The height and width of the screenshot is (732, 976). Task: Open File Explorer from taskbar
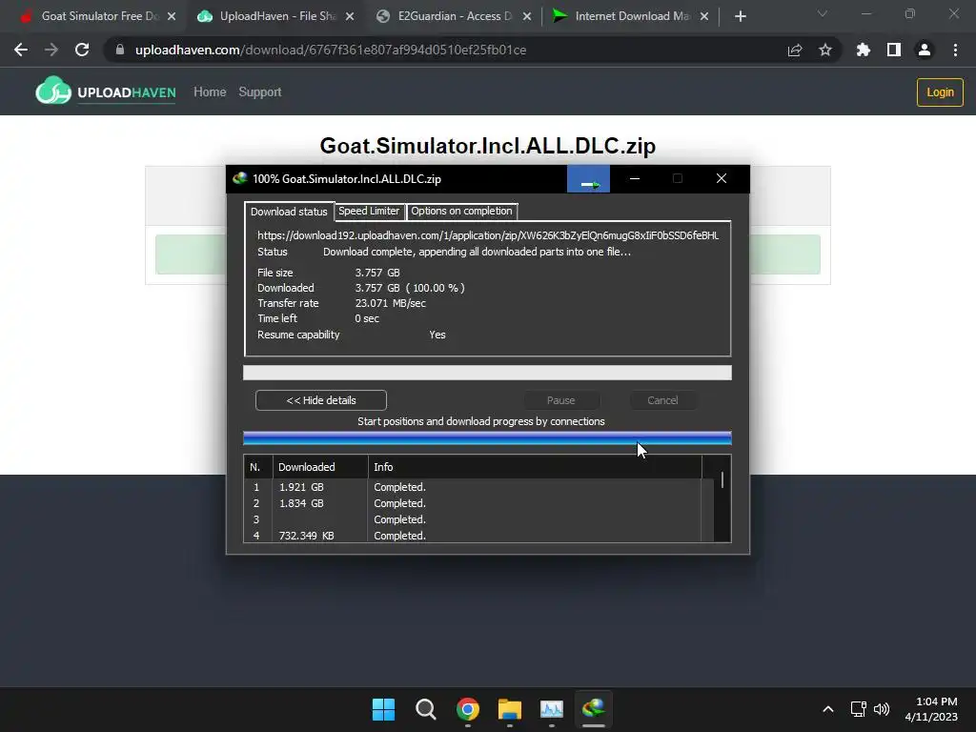(510, 709)
